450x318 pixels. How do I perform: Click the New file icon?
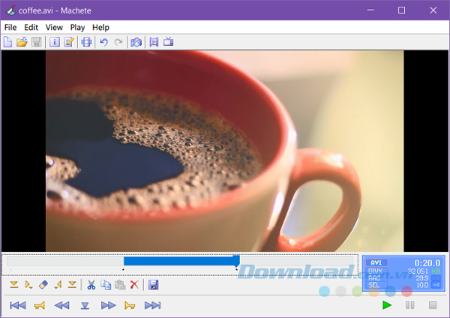7,42
